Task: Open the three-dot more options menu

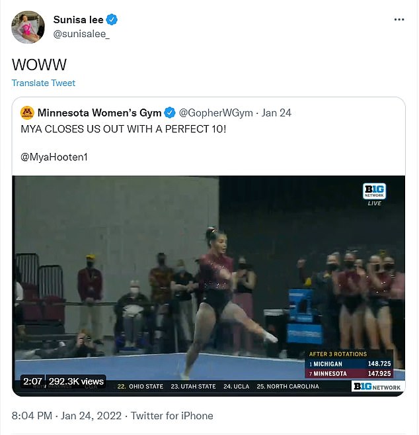Action: click(399, 20)
